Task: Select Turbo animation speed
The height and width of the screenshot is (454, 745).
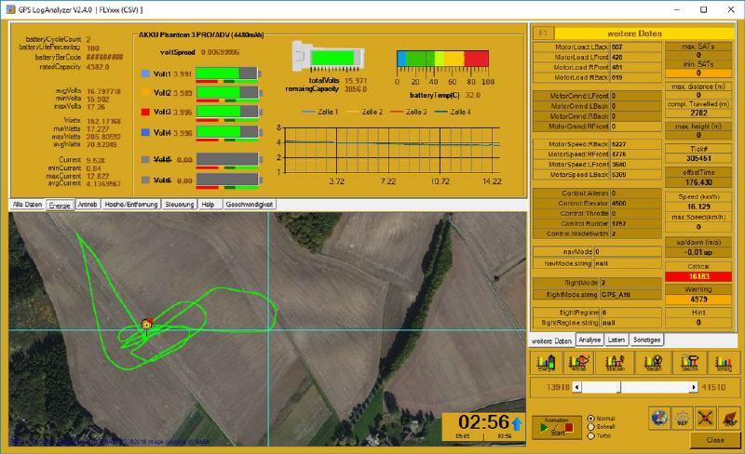Action: [591, 435]
